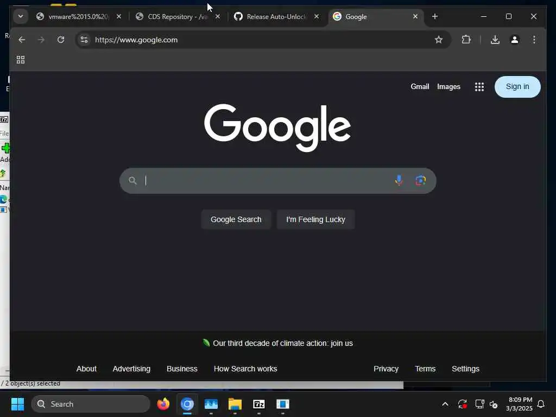The height and width of the screenshot is (417, 556).
Task: Open the Terms footer link
Action: (425, 369)
